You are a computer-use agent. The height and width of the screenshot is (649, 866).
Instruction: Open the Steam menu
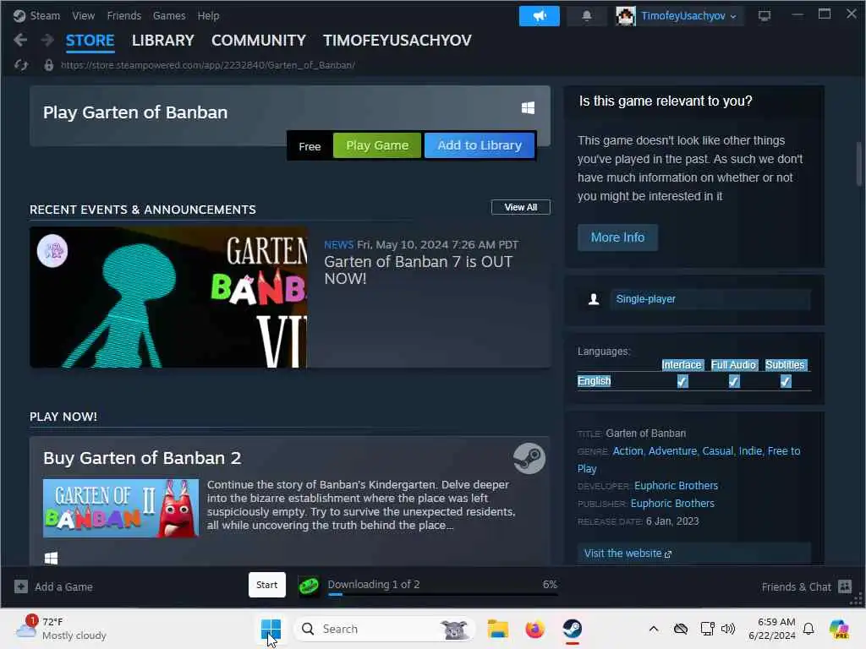(45, 16)
